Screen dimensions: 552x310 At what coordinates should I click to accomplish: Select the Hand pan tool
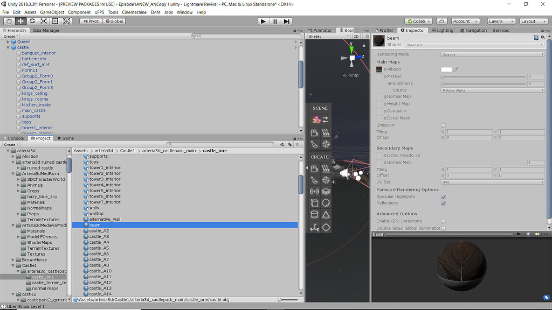(8, 21)
